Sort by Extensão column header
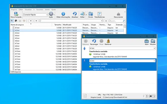This screenshot has width=167, height=104. (119, 25)
